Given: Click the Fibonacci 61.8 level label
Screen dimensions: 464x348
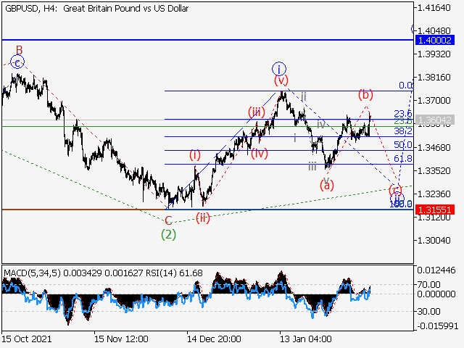Looking at the screenshot, I should [403, 159].
